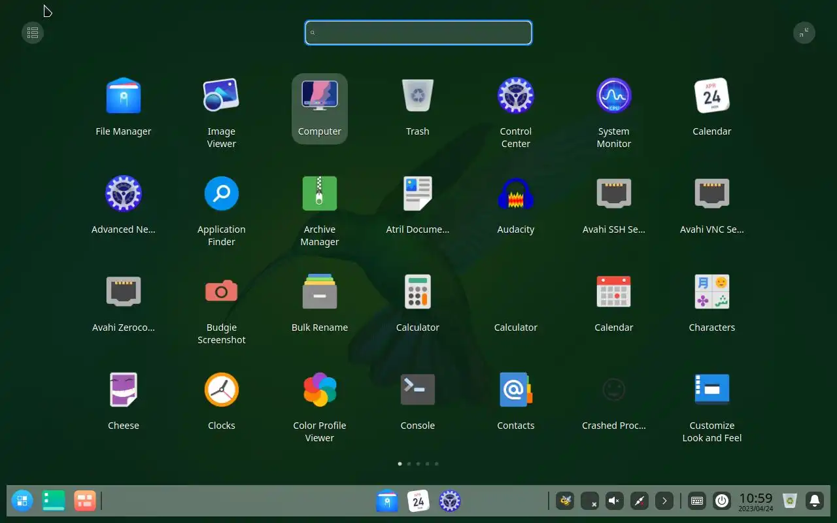837x523 pixels.
Task: Open Control Center pinned on the dock
Action: [450, 501]
